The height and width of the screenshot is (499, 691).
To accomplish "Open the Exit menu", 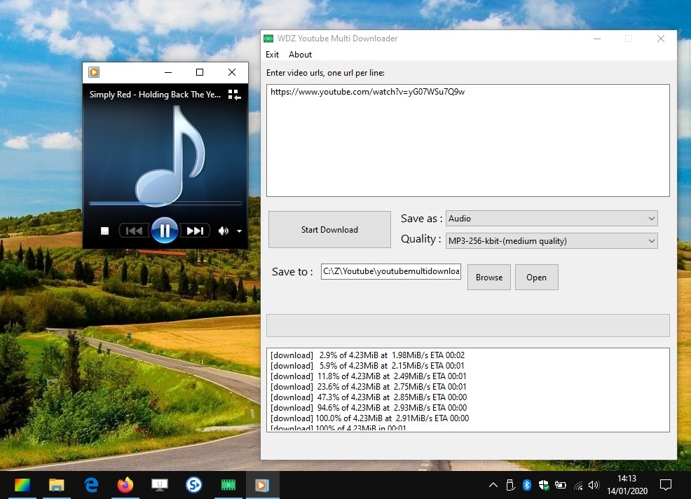I will click(273, 54).
